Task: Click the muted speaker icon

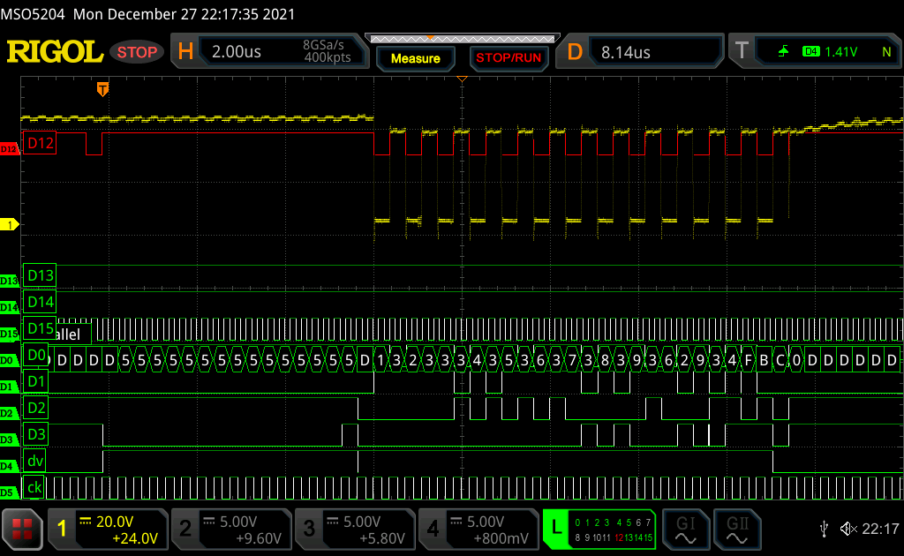Action: click(848, 529)
